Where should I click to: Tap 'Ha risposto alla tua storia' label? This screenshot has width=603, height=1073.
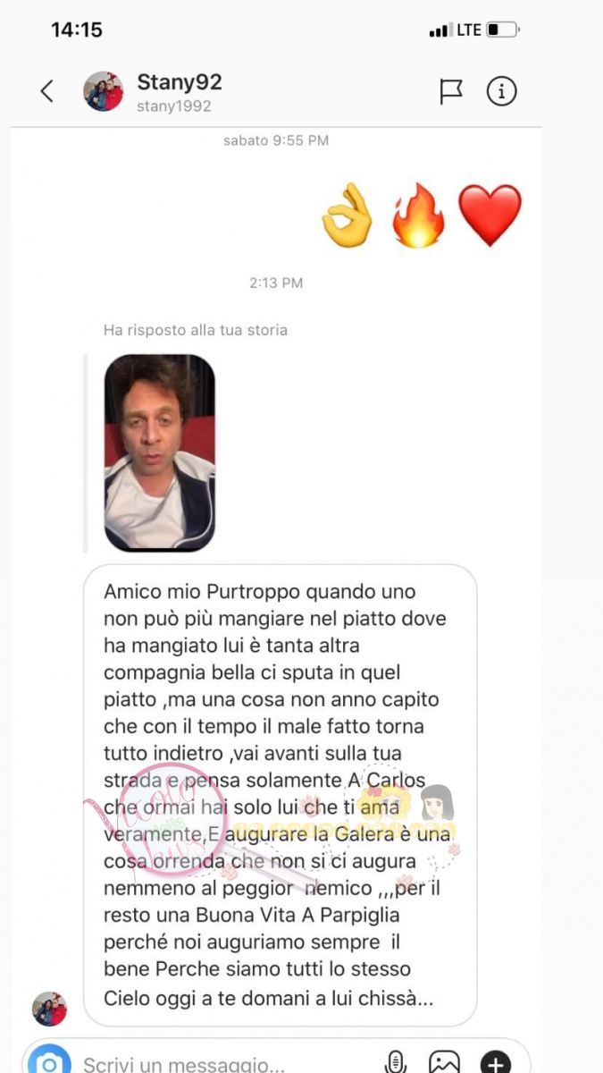[196, 330]
